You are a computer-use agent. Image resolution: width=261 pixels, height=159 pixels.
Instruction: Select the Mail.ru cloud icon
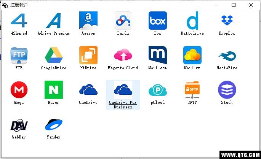192,55
